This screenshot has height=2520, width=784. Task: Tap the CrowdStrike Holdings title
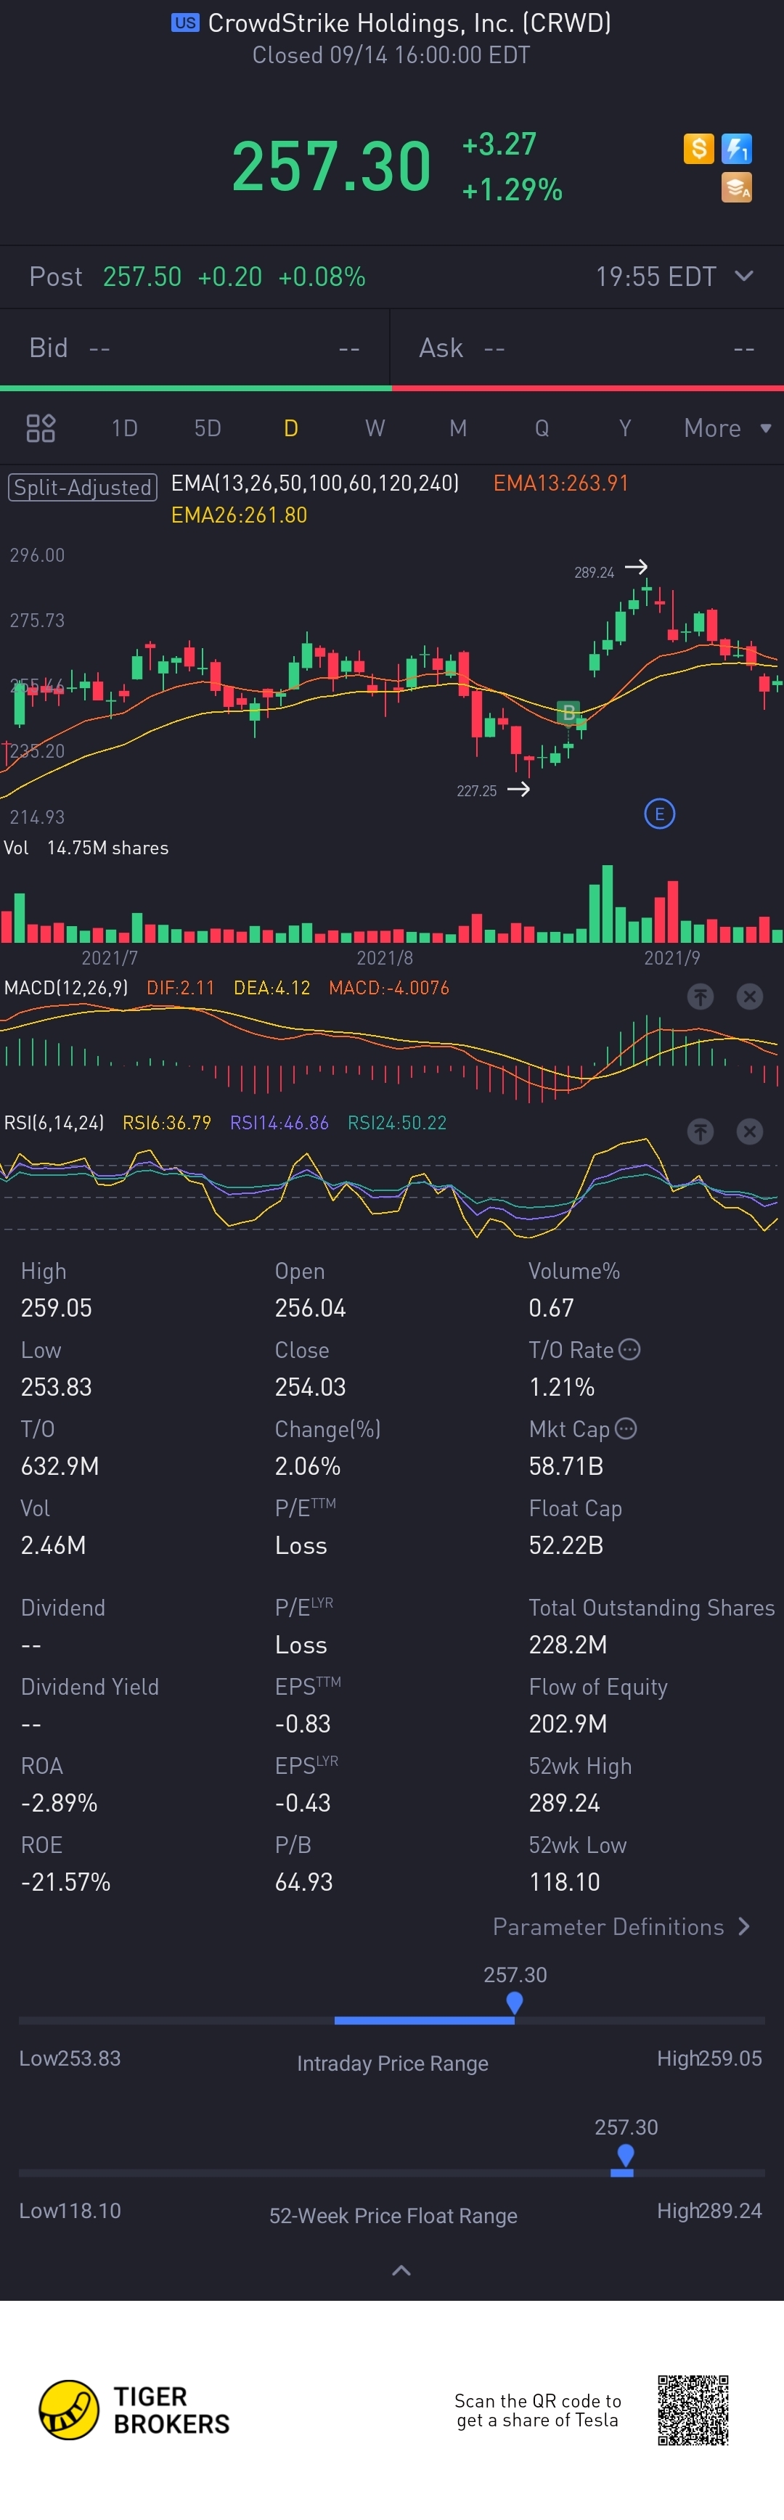pyautogui.click(x=409, y=22)
